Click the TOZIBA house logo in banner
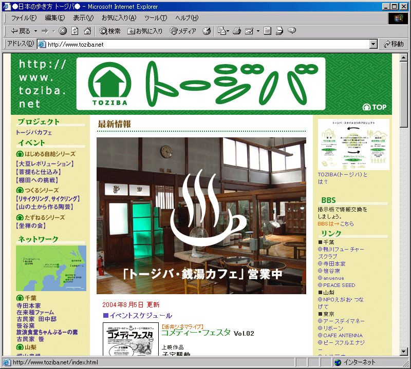411x369 pixels. tap(109, 84)
